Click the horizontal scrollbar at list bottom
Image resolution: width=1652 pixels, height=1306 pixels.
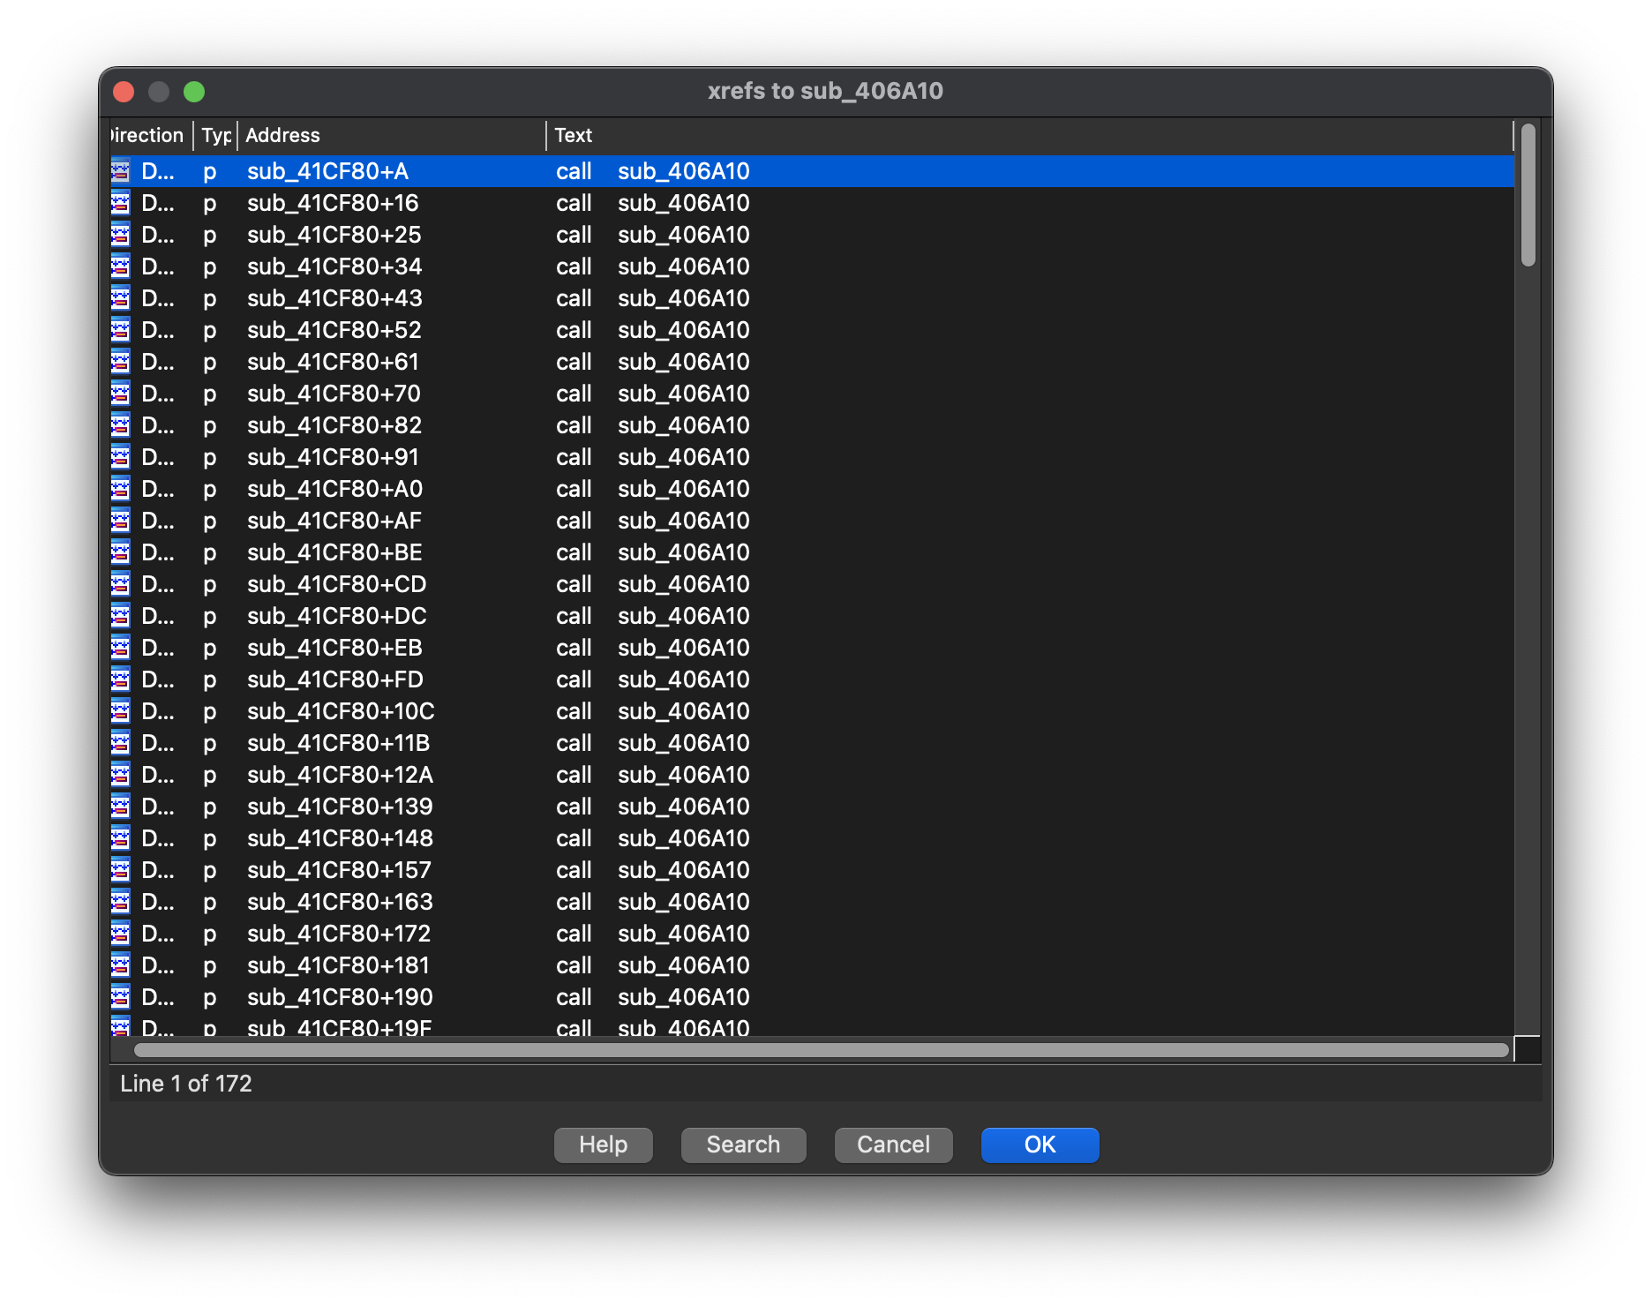click(x=821, y=1050)
